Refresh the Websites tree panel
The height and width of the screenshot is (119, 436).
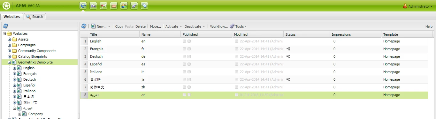[x=5, y=26]
